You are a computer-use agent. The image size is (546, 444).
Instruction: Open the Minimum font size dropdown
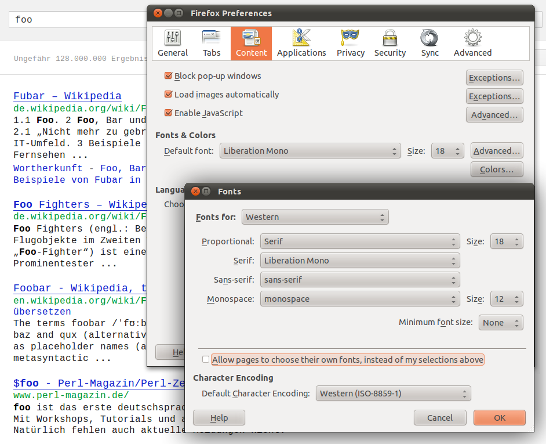(x=501, y=323)
